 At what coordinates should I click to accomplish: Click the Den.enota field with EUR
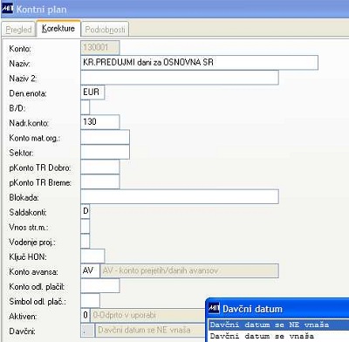click(x=92, y=92)
